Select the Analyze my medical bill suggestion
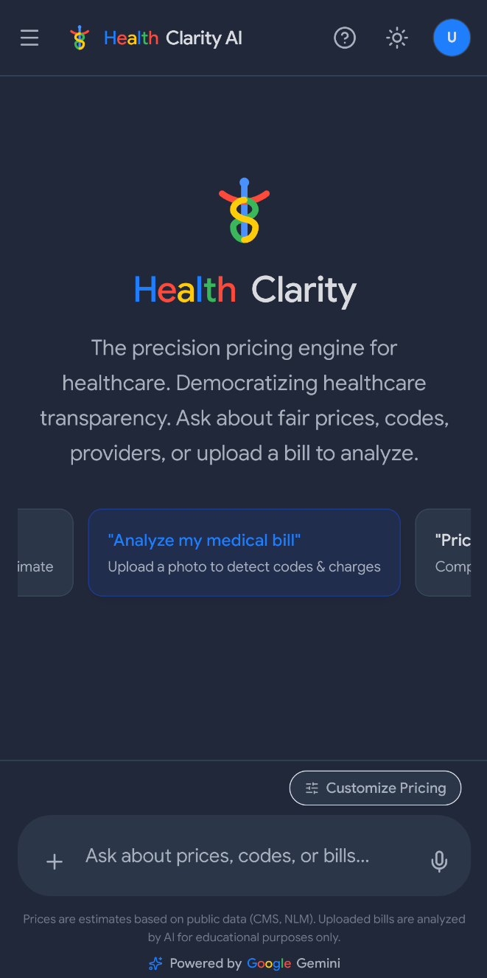 point(244,552)
